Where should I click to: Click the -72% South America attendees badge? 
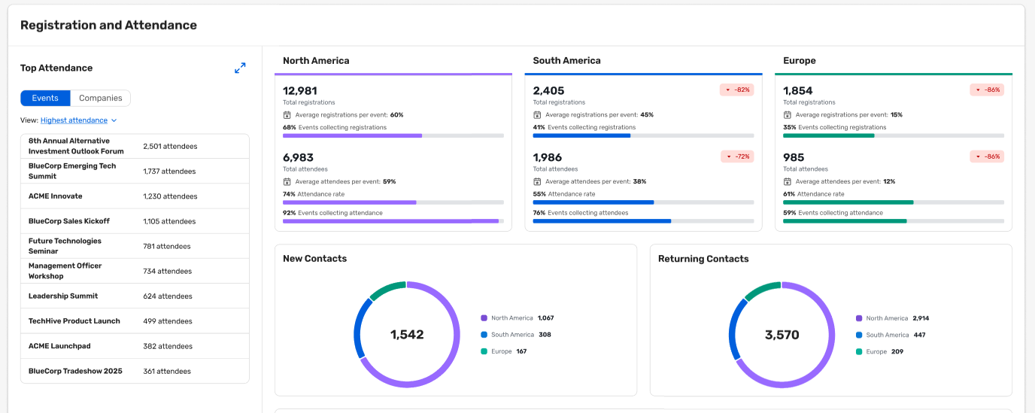click(736, 156)
